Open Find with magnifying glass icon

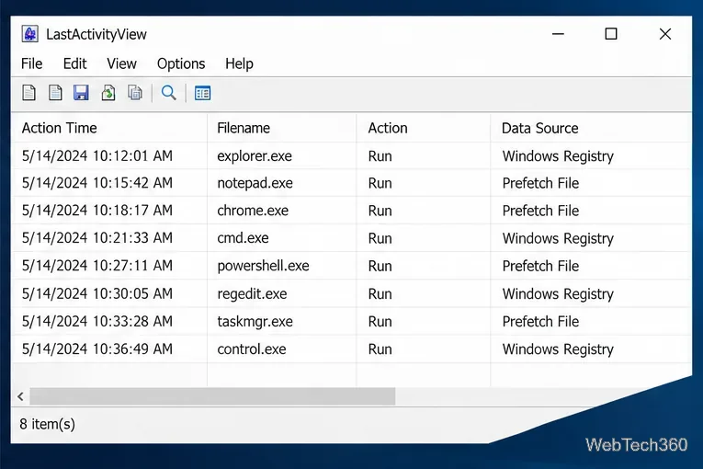click(168, 93)
